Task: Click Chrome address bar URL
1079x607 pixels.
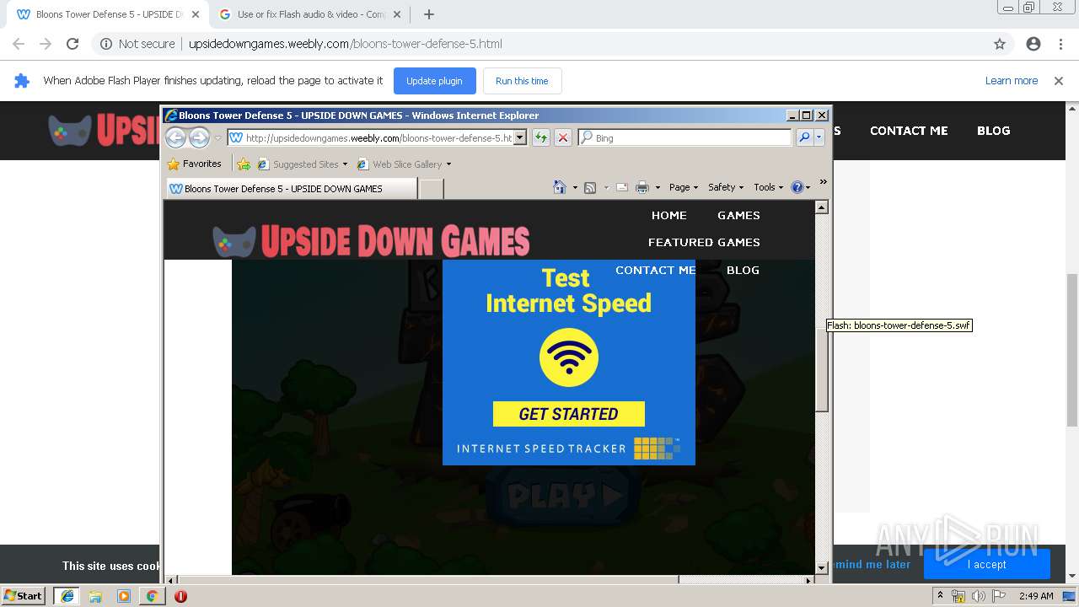Action: (x=346, y=44)
